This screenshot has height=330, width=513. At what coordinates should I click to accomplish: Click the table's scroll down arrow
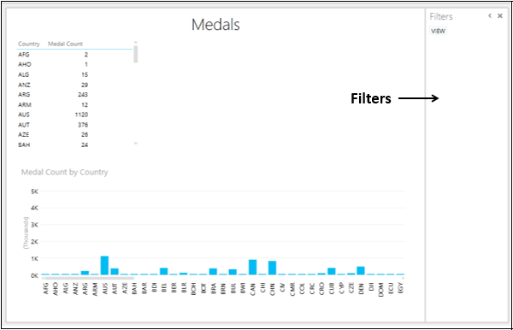136,144
